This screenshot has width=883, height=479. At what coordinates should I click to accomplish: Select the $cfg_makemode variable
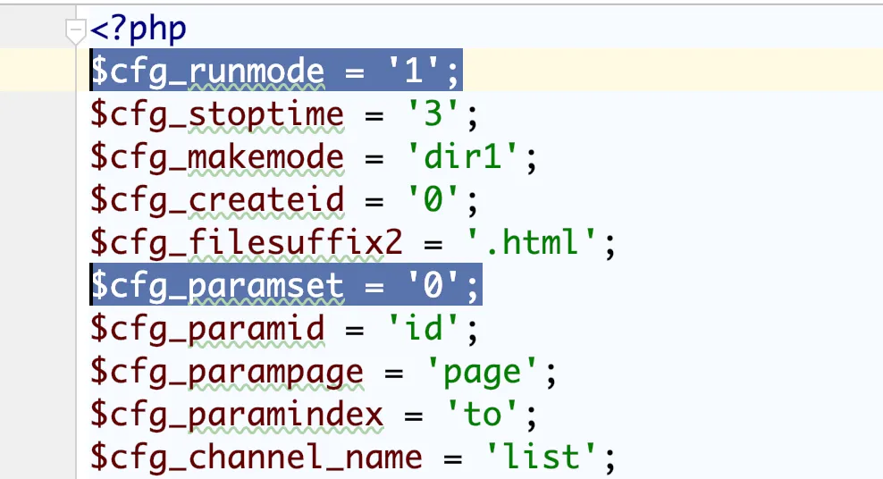(216, 157)
